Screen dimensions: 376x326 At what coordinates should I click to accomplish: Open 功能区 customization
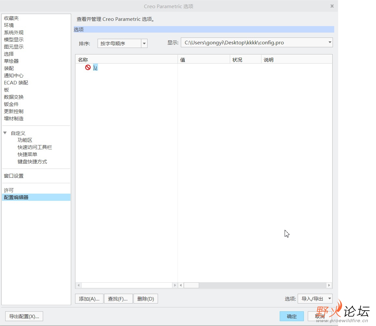pos(25,140)
